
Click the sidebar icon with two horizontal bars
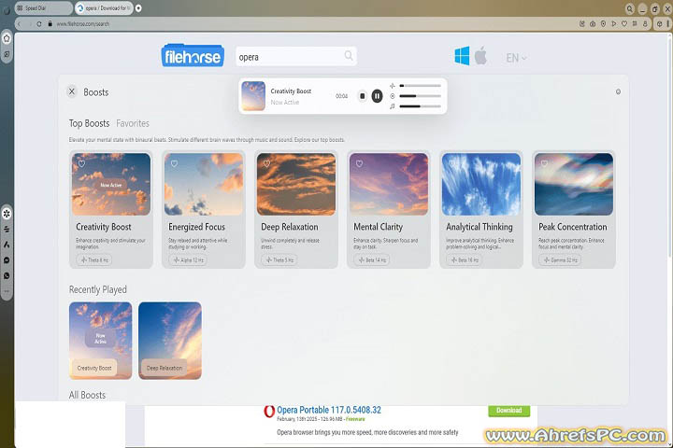pyautogui.click(x=7, y=230)
